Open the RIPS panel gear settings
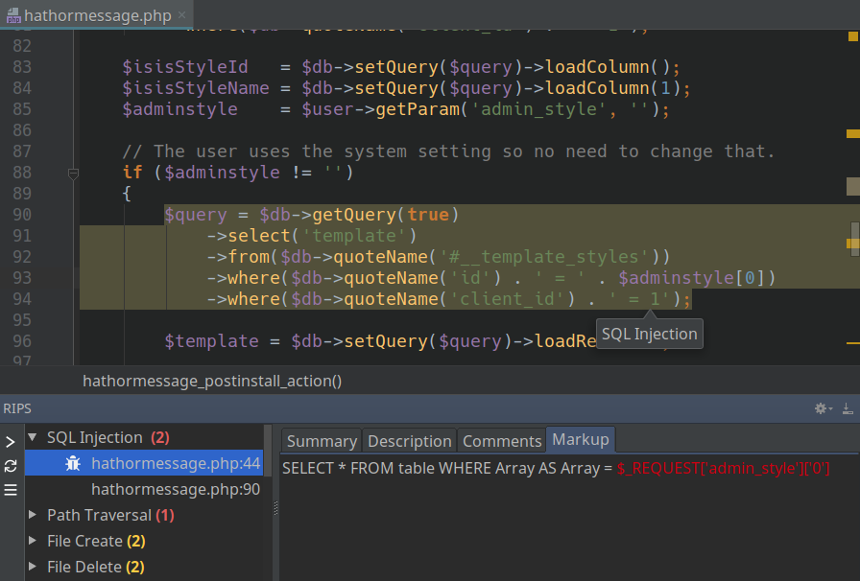Viewport: 860px width, 581px height. pyautogui.click(x=822, y=408)
